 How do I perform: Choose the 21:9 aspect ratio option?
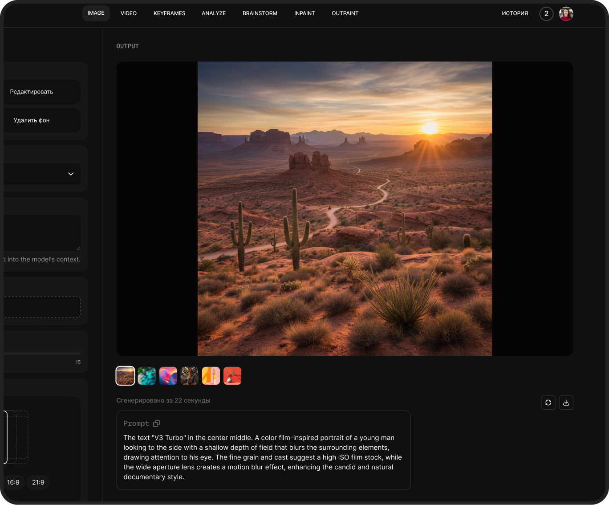(38, 482)
